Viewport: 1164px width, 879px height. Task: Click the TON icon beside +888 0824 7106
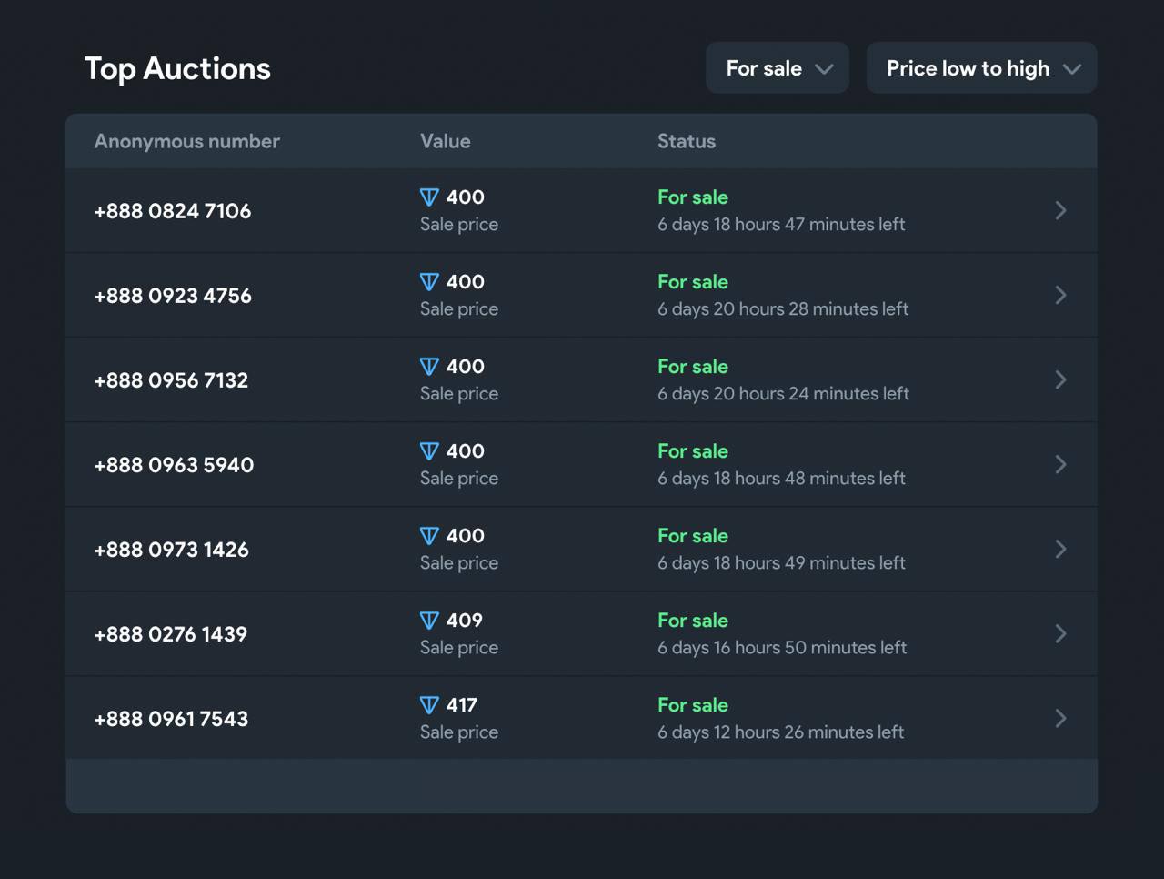coord(429,197)
